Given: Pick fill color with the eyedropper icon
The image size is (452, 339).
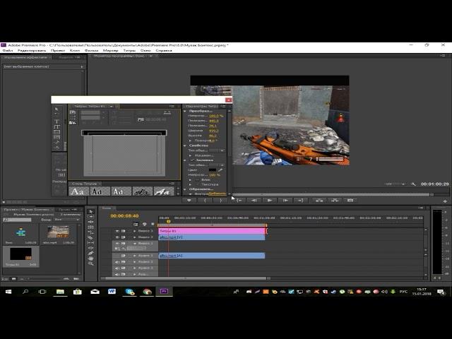Looking at the screenshot, I should 220,170.
